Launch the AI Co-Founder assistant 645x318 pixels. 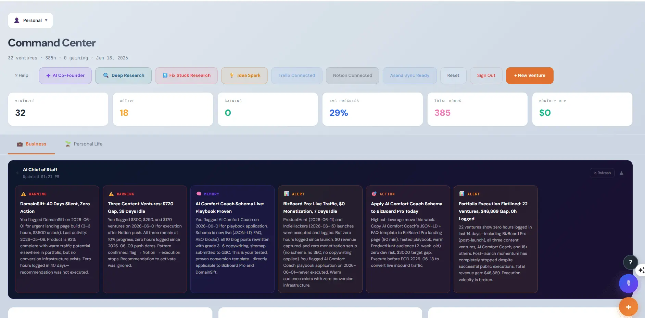point(65,75)
